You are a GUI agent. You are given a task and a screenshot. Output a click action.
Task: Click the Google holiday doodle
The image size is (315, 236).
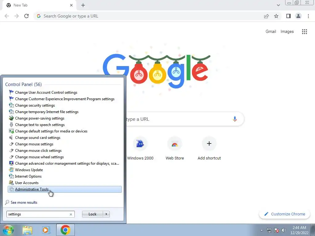point(157,70)
